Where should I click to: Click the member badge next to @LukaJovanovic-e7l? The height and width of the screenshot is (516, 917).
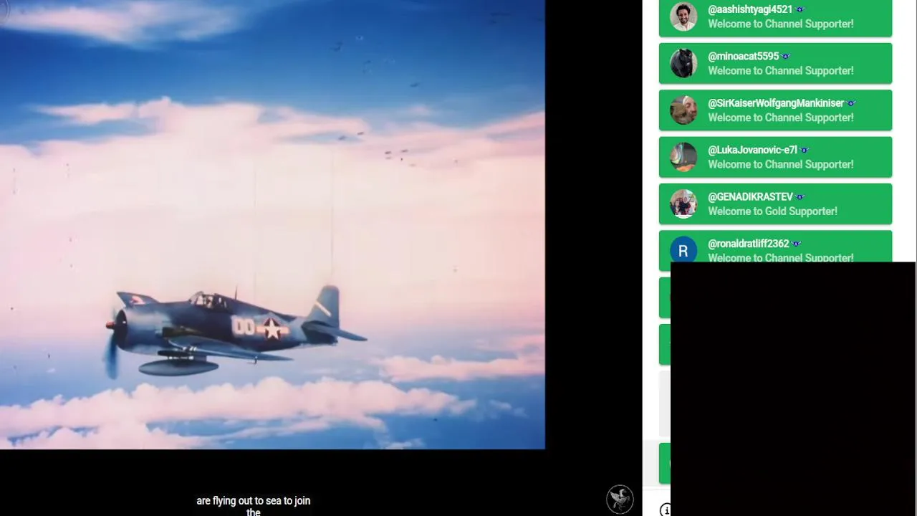(805, 150)
